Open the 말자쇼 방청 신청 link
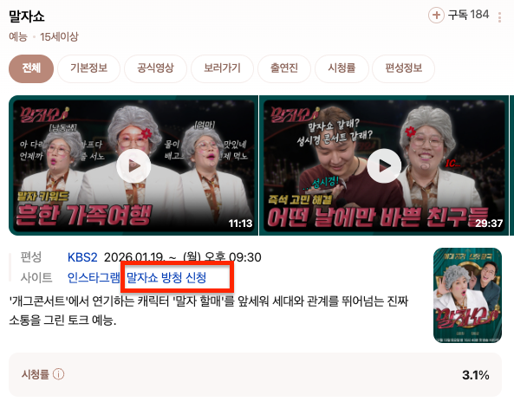Viewport: 514px width, 408px height. coord(166,277)
